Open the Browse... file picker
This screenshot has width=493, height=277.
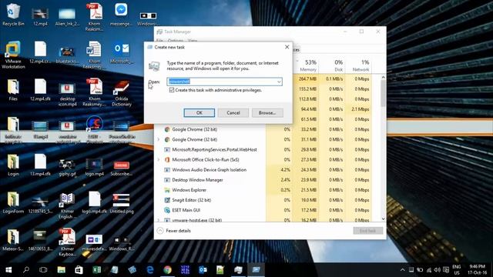click(267, 113)
